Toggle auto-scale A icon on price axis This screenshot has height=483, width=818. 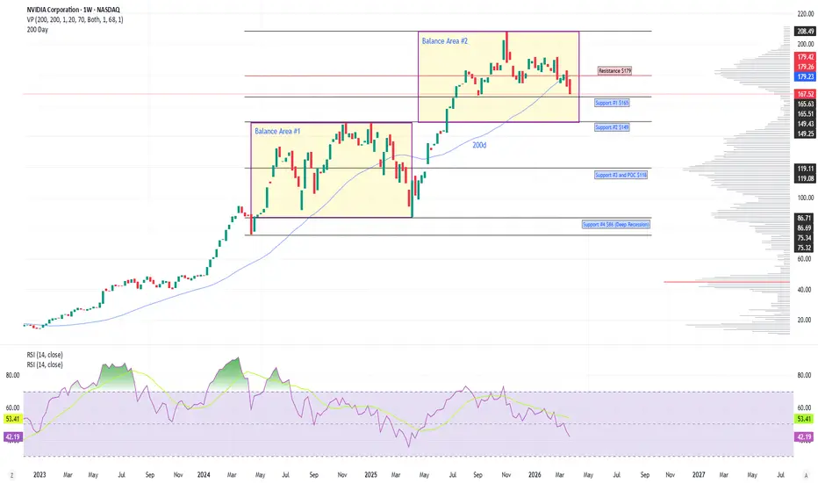(807, 475)
